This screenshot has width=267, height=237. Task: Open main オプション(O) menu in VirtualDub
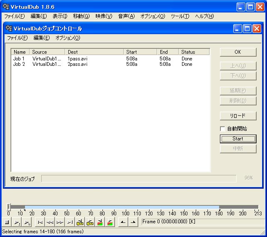tap(153, 16)
